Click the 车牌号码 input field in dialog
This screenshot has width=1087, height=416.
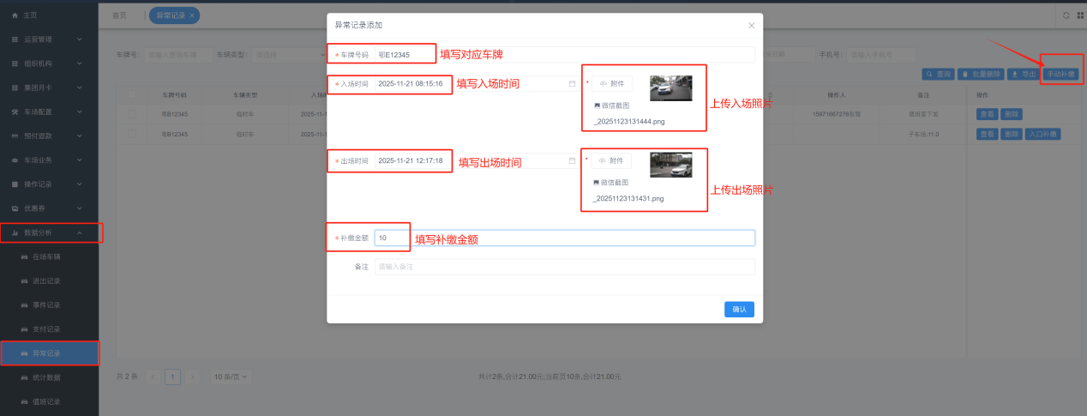pos(564,54)
